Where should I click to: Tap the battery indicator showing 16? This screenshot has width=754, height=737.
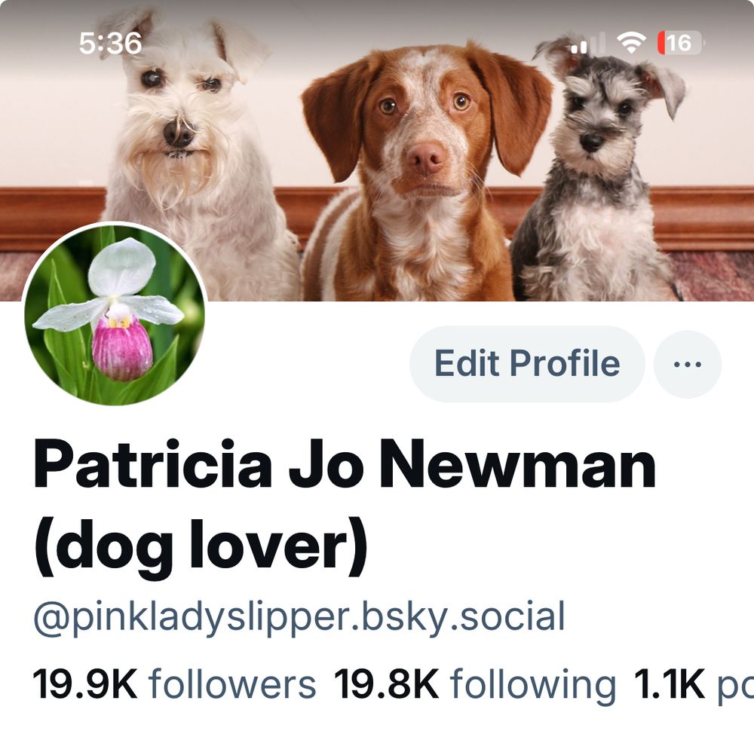pyautogui.click(x=680, y=43)
